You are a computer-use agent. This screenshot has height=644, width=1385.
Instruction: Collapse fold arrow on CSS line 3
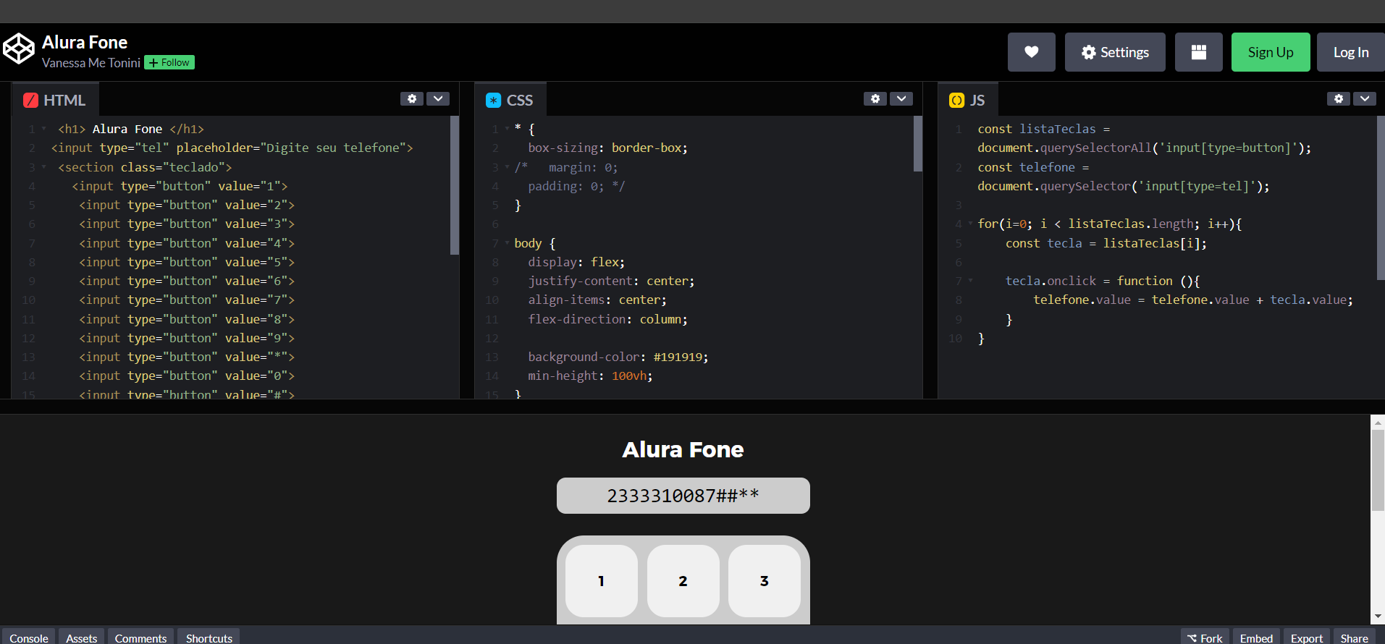click(507, 167)
